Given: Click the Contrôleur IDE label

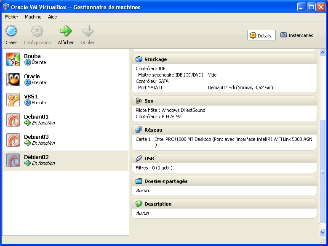Looking at the screenshot, I should pos(151,69).
